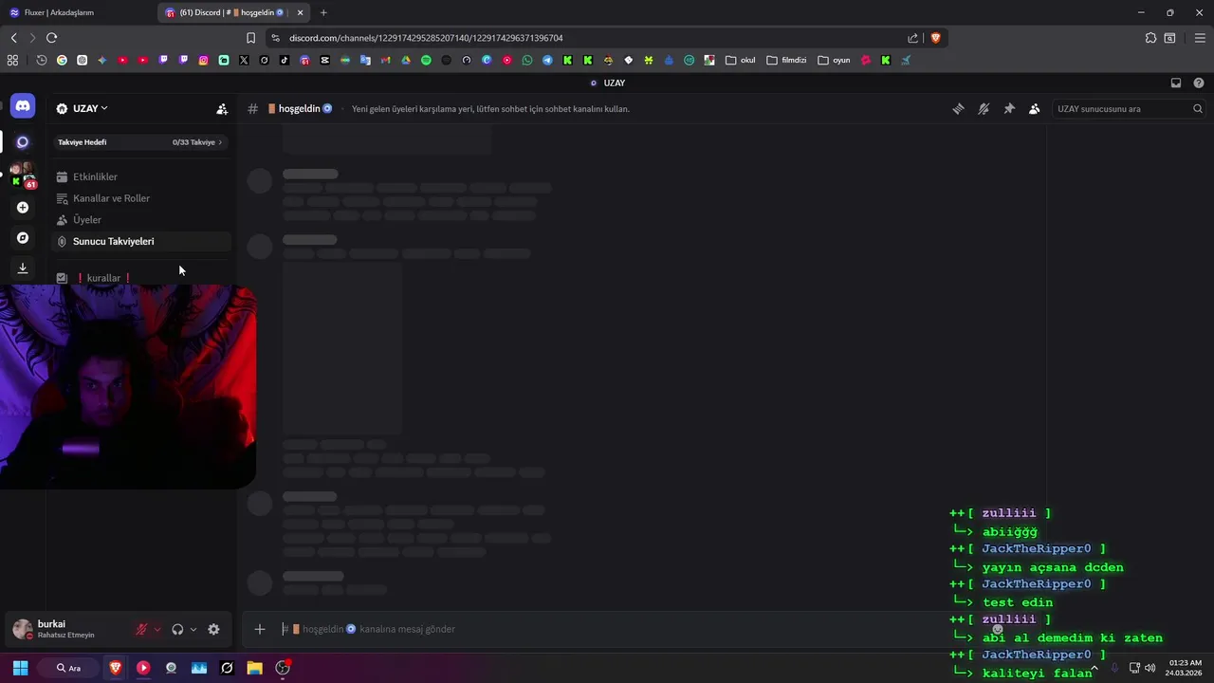Open the oyun bookmarks folder
This screenshot has width=1214, height=683.
coord(834,60)
